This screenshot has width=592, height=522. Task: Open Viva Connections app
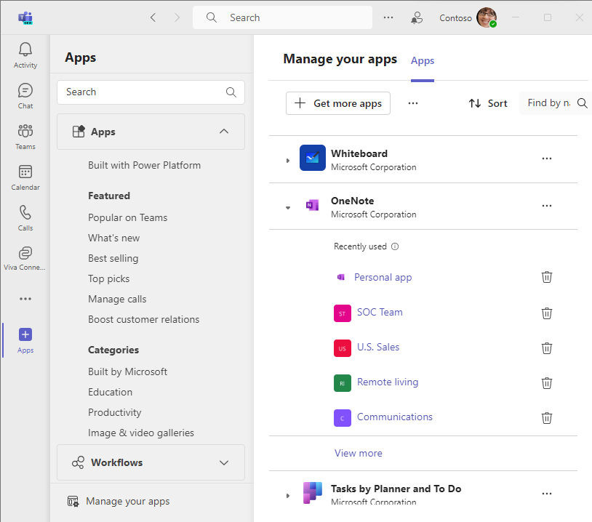[x=25, y=257]
